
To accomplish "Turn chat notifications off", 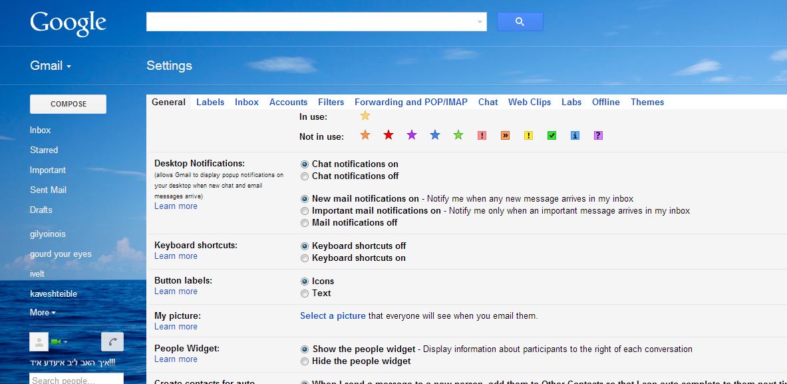I will click(x=305, y=176).
